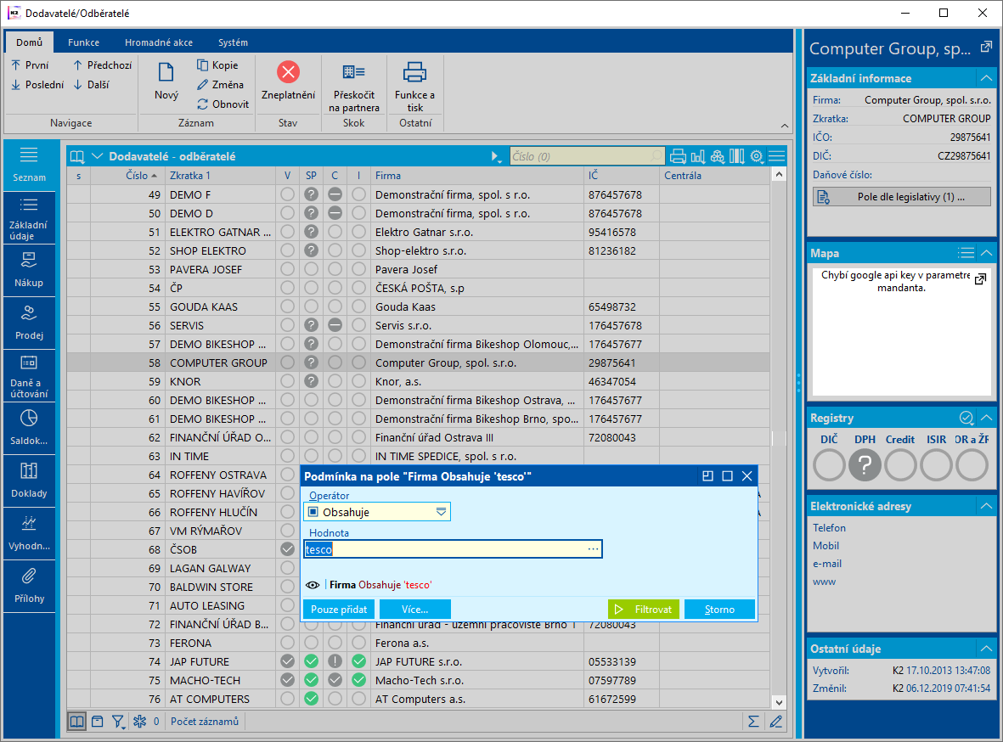This screenshot has height=742, width=1003.
Task: Collapse the Základní informace panel
Action: click(x=986, y=78)
